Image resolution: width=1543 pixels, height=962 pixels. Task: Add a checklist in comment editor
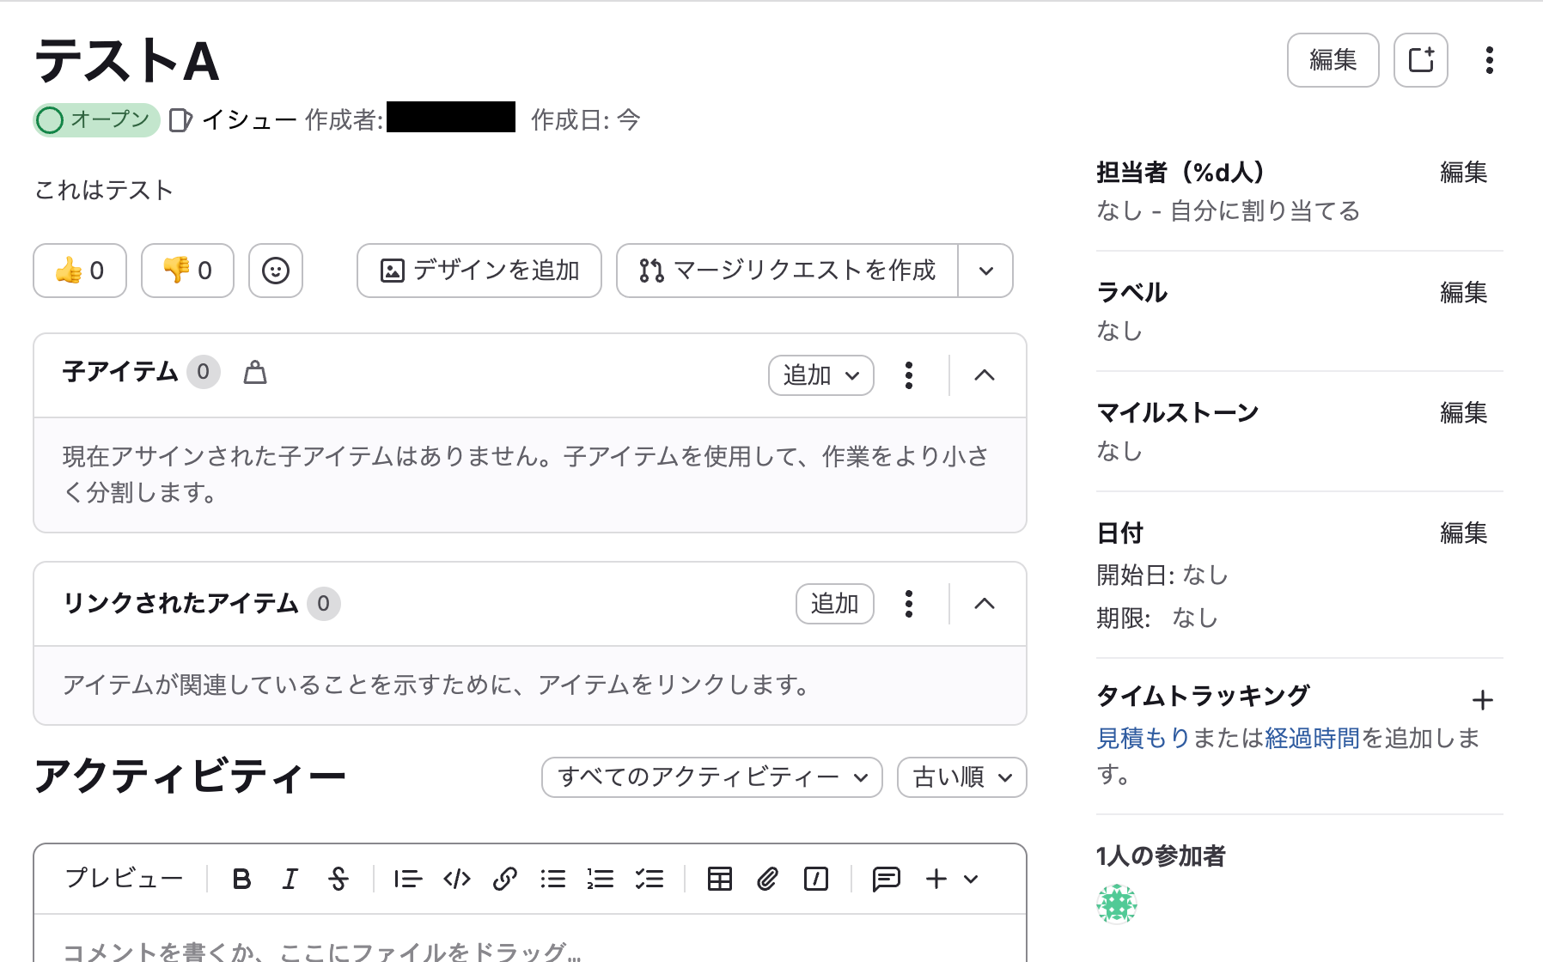point(650,879)
